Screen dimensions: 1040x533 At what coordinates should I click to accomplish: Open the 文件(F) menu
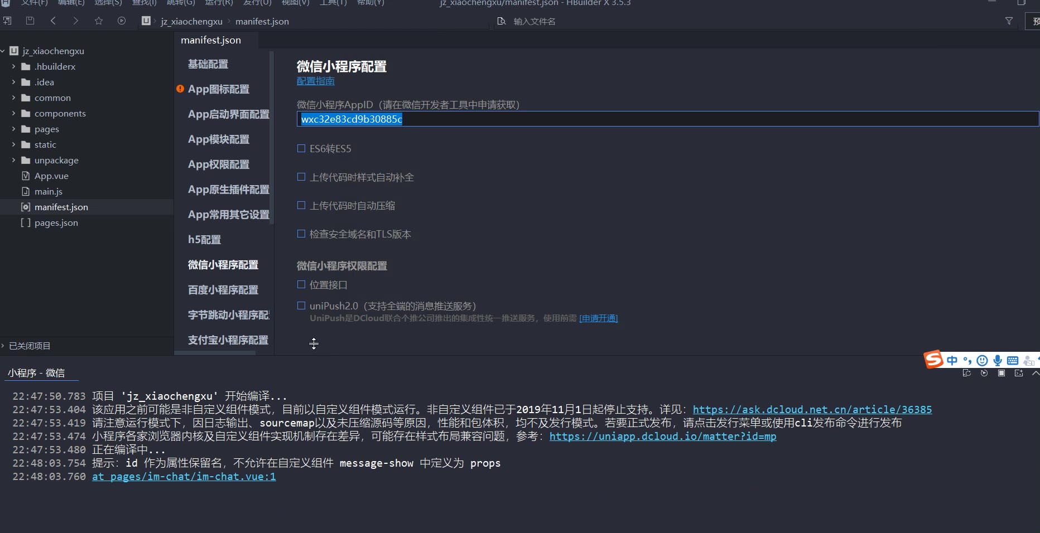[35, 3]
